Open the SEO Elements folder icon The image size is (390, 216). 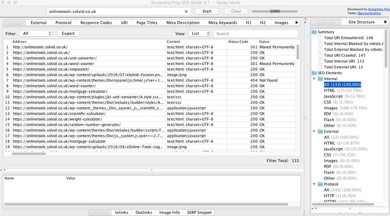click(314, 73)
